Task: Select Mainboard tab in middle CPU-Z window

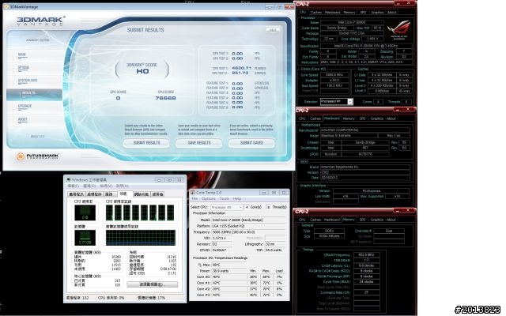Action: tap(332, 118)
